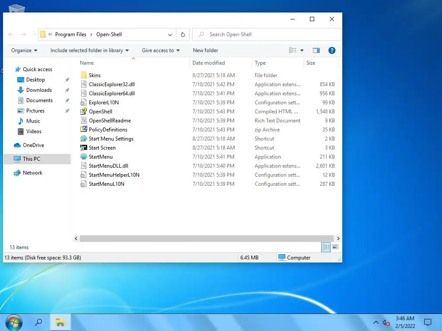
Task: Open Videos in the navigation pane
Action: (34, 131)
